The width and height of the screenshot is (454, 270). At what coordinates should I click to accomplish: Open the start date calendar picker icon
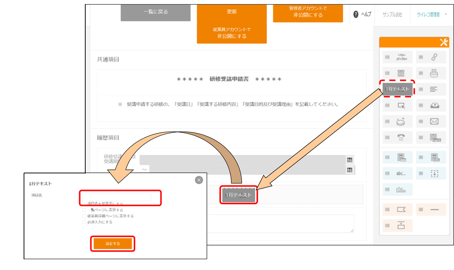coord(350,160)
